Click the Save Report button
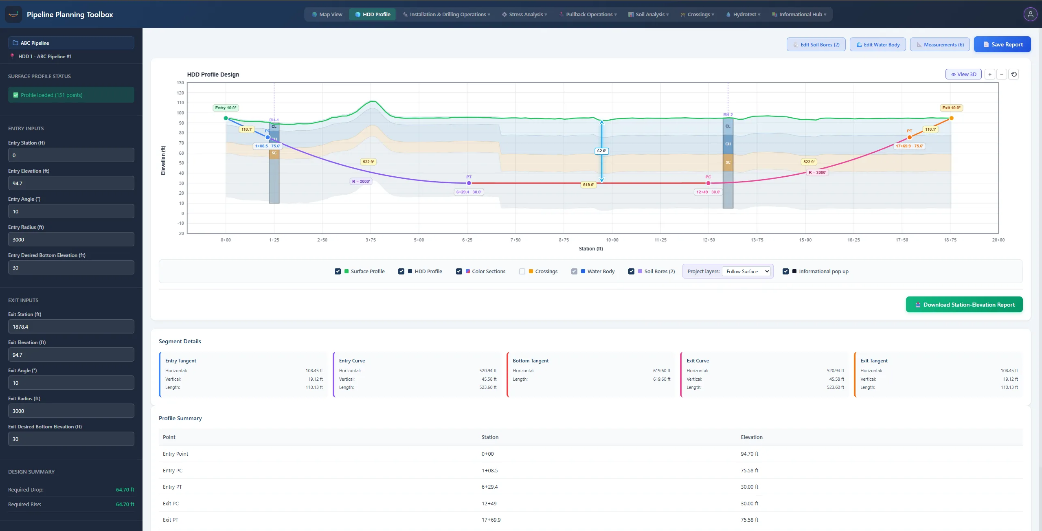Screen dimensions: 1042x531 (x=1002, y=44)
